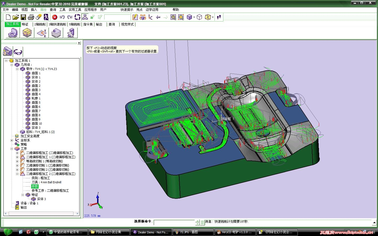Switch to the 2轴铣削 tab
Viewport: 378px width, 236px height.
[x=40, y=24]
